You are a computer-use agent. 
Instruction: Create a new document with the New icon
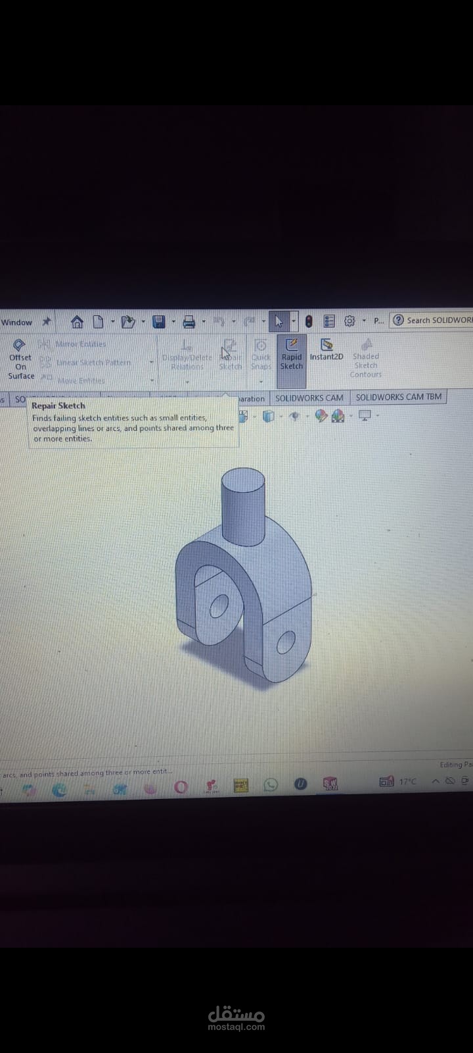point(98,322)
